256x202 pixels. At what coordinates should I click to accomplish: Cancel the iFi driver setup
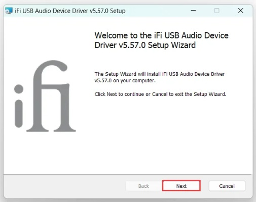pyautogui.click(x=227, y=186)
